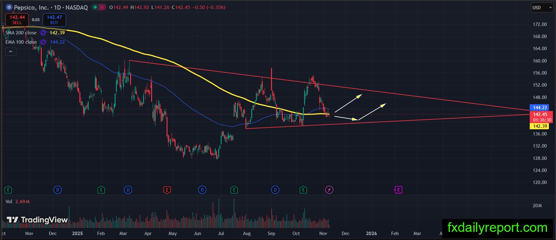Click the blue 144.22 EMA price label

coord(540,108)
